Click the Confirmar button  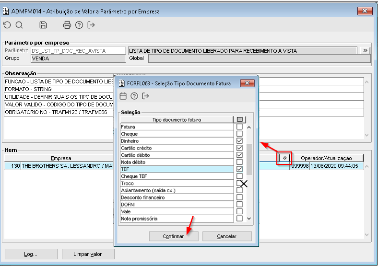pos(174,236)
